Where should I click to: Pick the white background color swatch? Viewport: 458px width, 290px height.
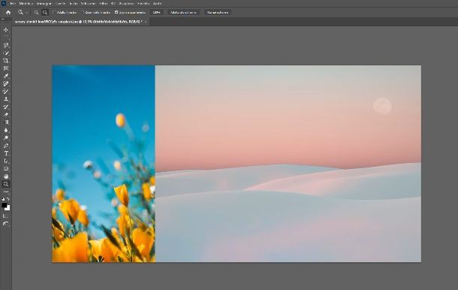[x=8, y=208]
